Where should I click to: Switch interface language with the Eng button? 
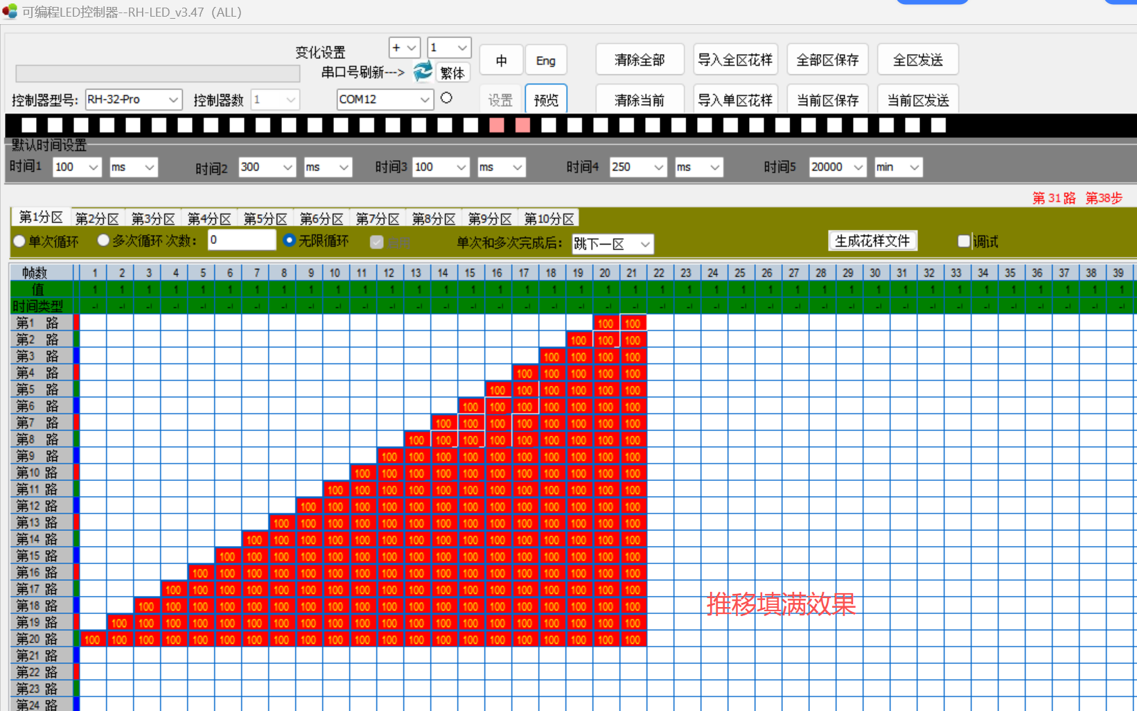[546, 60]
